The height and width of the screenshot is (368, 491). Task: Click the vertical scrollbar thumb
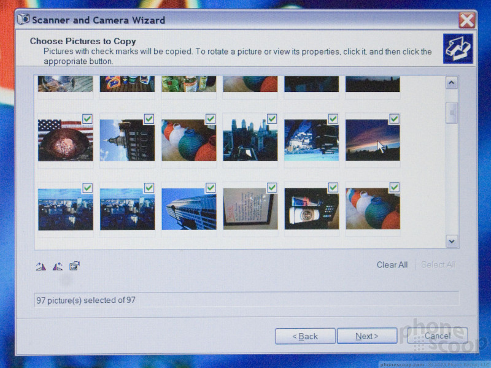click(451, 113)
